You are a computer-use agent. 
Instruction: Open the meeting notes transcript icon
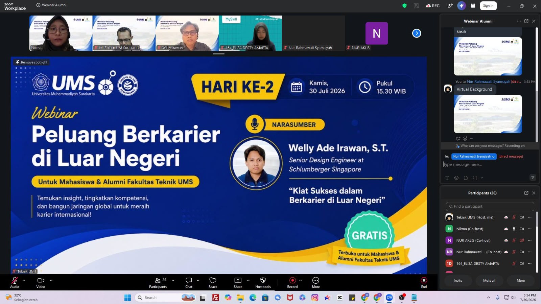tap(416, 6)
